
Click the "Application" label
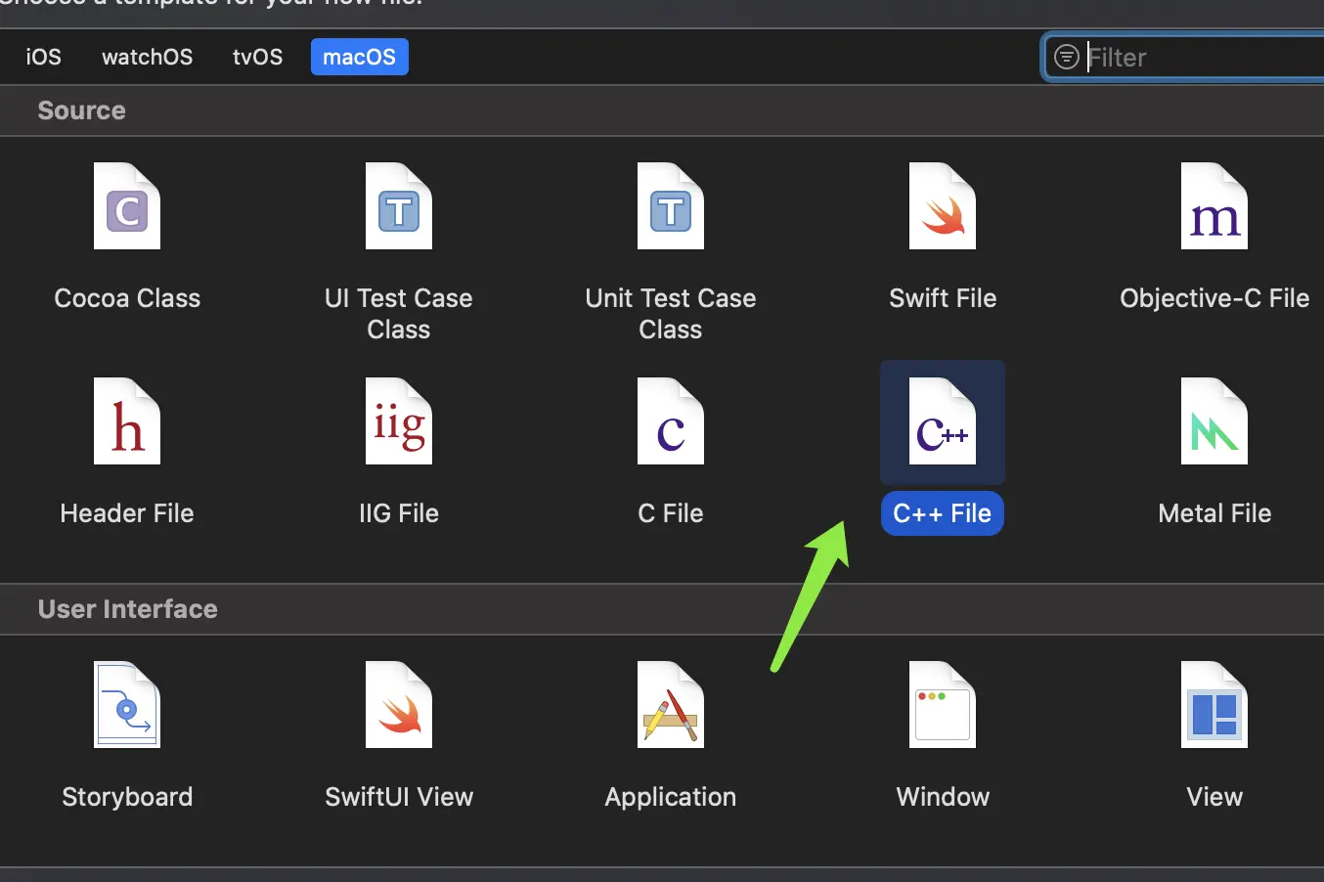[671, 797]
